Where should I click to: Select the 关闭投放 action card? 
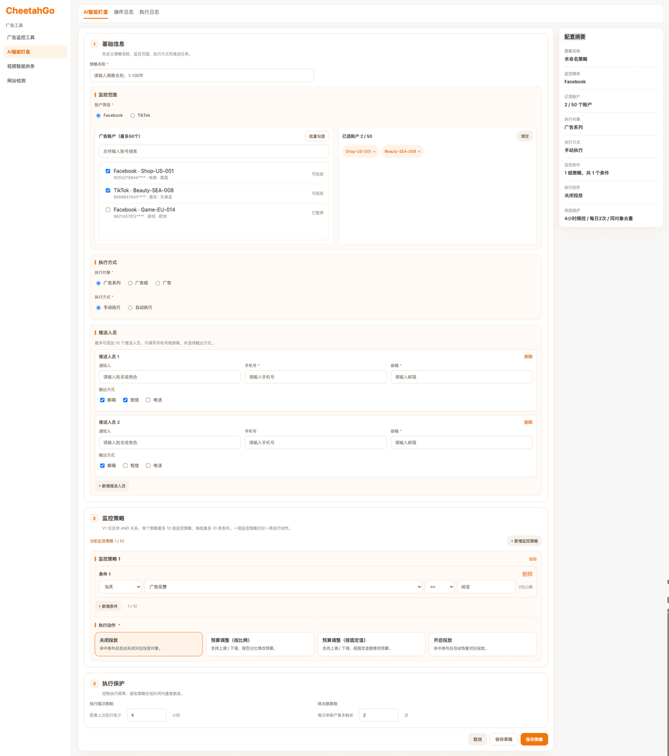click(148, 644)
